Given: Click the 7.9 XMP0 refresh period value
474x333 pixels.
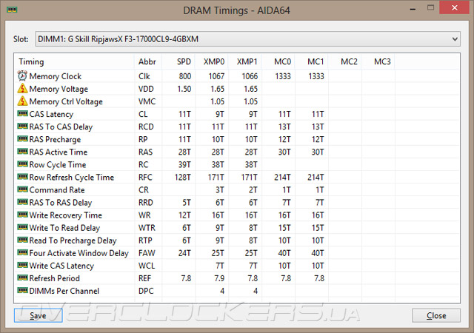Looking at the screenshot, I should click(x=219, y=278).
